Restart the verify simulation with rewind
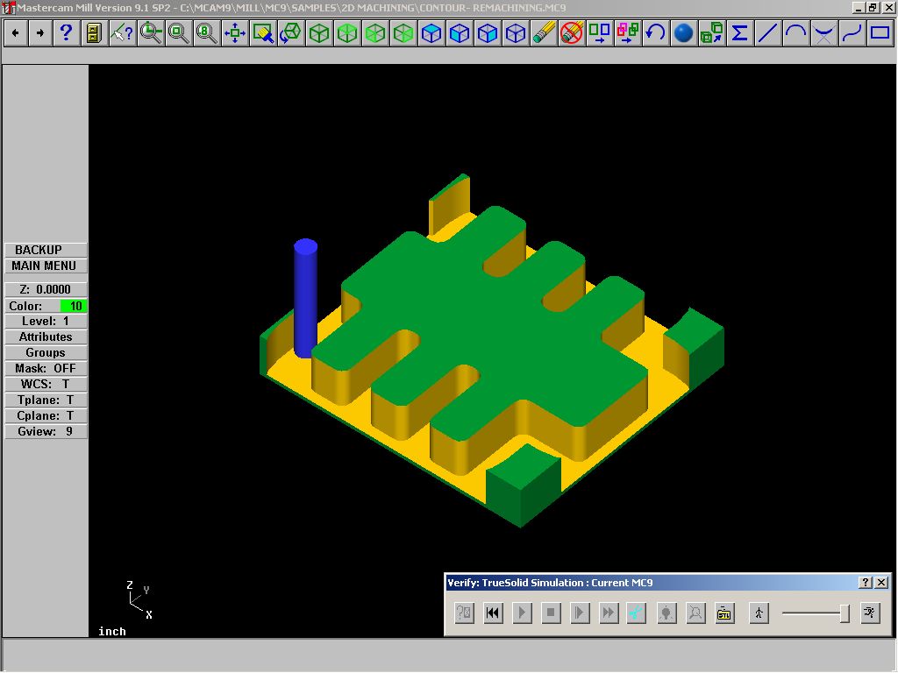898x673 pixels. (x=493, y=613)
